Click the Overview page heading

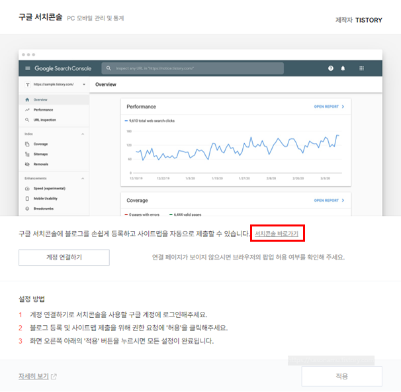pyautogui.click(x=106, y=85)
